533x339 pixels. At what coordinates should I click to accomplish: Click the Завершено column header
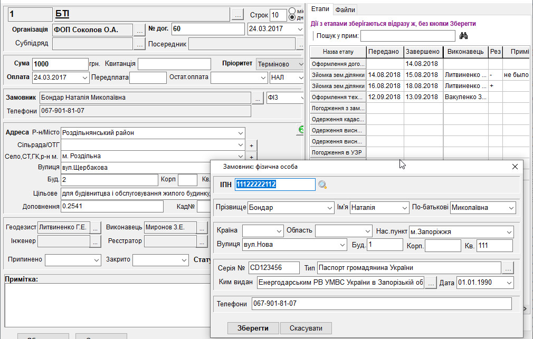[424, 52]
